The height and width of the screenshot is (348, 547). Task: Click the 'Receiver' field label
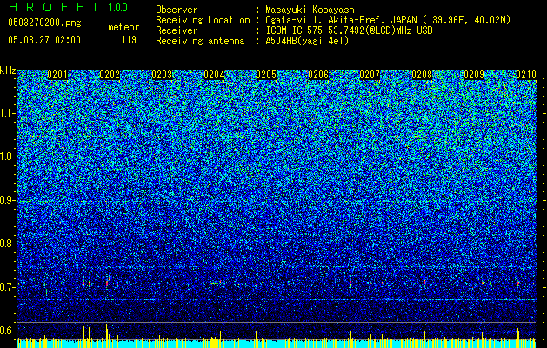(177, 30)
